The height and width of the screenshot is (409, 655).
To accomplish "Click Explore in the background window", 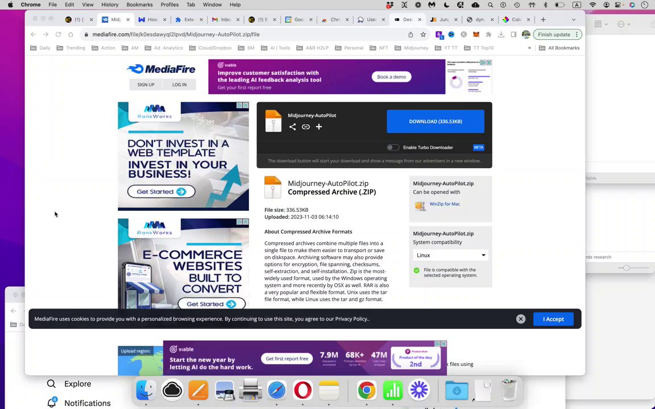I will tap(77, 384).
